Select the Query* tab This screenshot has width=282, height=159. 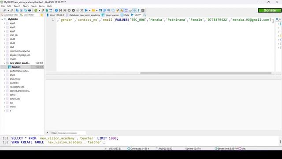136,15
